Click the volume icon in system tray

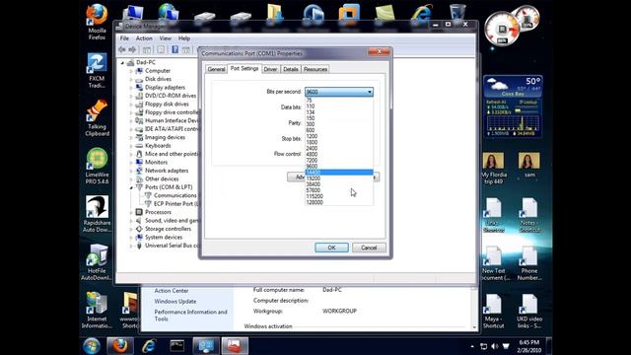coord(495,346)
